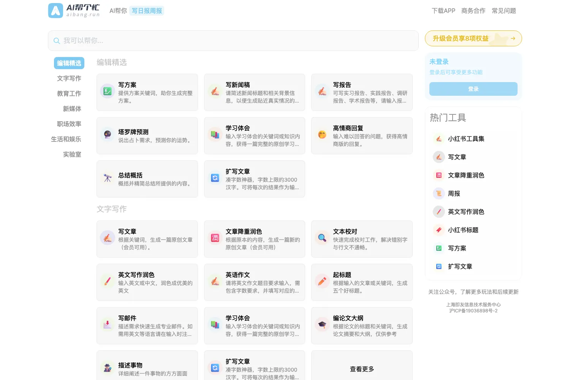Screen dimensions: 570x380
Task: Open the 写新闻稿 card title
Action: (238, 85)
